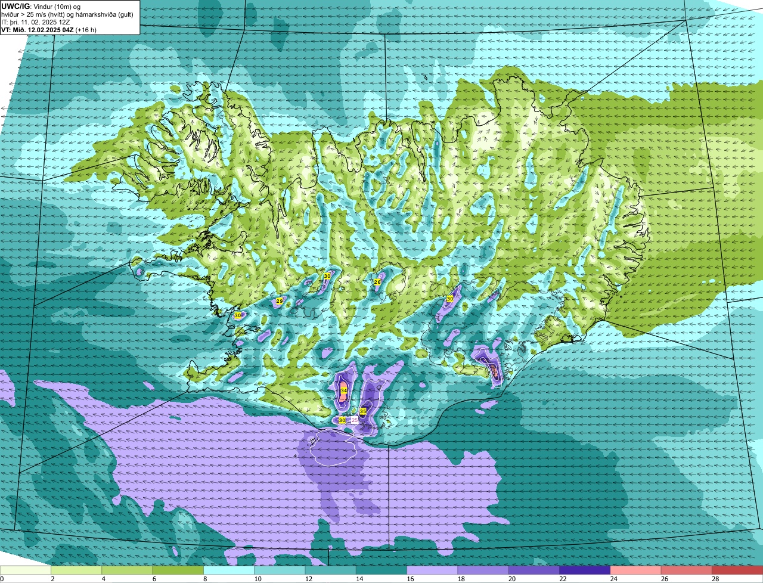The width and height of the screenshot is (763, 583).
Task: Click the yellow "34" gust value on the map
Action: point(343,391)
